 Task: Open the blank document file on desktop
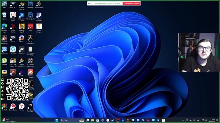tap(30, 51)
